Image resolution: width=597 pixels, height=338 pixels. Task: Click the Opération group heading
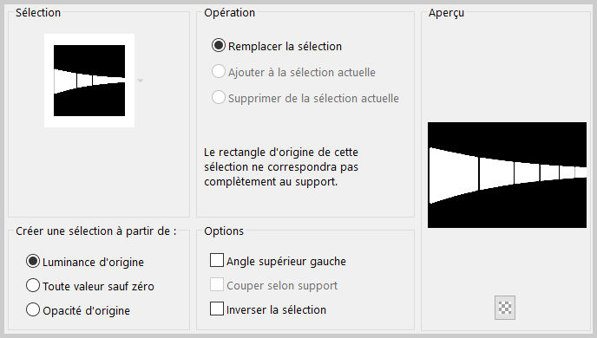pyautogui.click(x=230, y=12)
